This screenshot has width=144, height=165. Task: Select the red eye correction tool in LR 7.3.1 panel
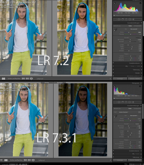click(123, 102)
